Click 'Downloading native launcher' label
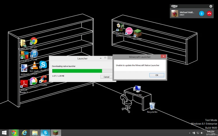The height and width of the screenshot is (136, 218). coord(64,66)
